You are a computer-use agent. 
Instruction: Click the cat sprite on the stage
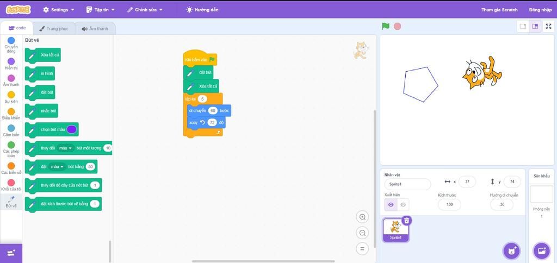point(482,73)
